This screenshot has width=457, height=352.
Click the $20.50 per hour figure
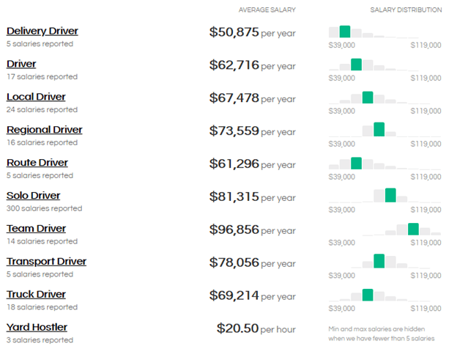coord(256,329)
